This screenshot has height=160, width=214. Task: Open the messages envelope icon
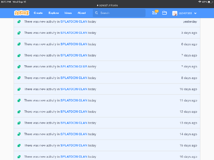155,13
